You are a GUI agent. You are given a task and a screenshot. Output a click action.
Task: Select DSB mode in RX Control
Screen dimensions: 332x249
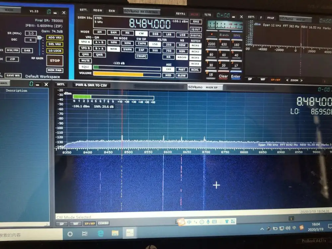(x=155, y=34)
